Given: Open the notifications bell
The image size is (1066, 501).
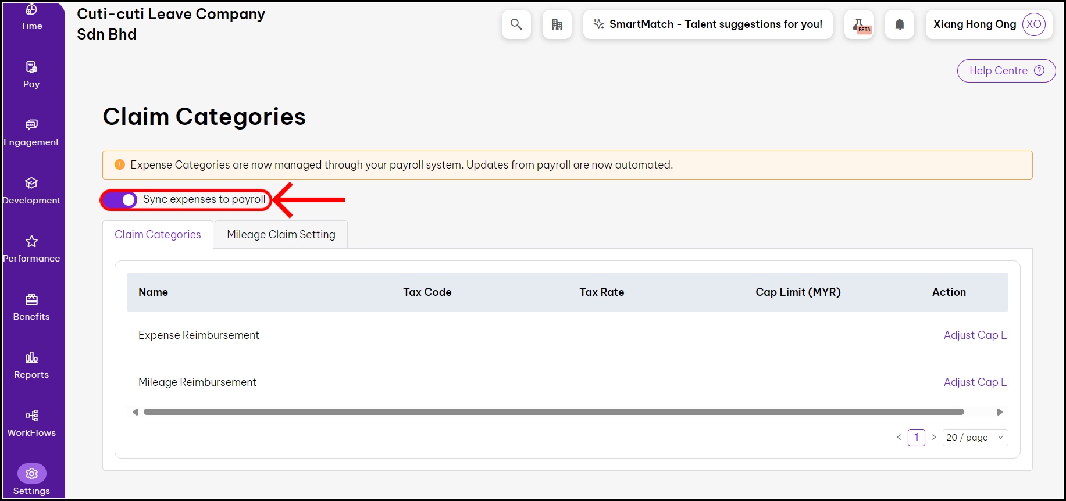Looking at the screenshot, I should (x=899, y=24).
